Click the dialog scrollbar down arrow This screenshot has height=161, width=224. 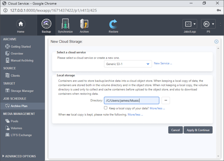tap(218, 156)
